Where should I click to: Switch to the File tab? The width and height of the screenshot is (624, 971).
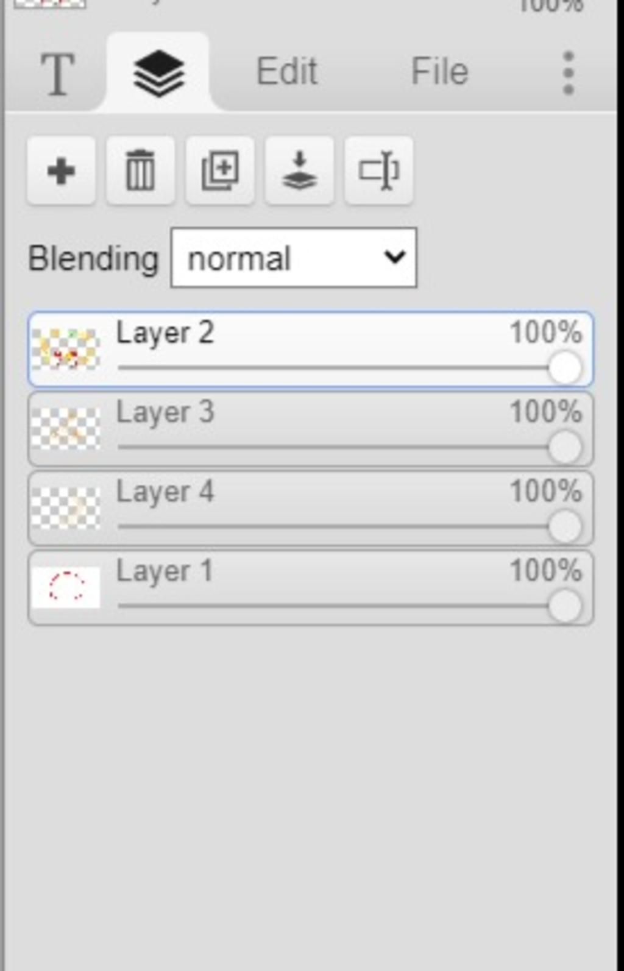[x=439, y=72]
